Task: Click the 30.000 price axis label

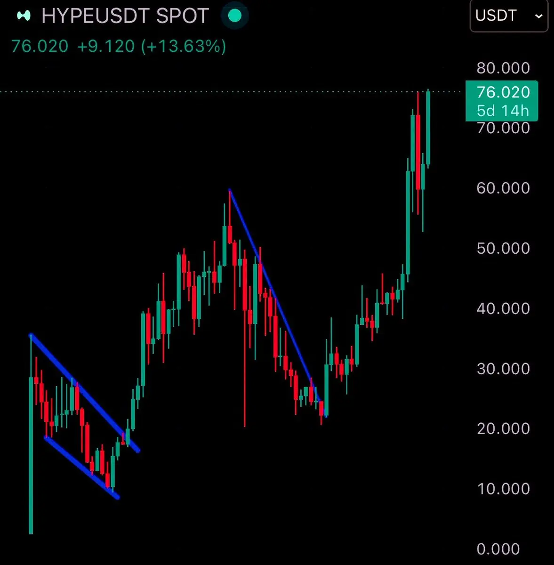Action: (503, 368)
